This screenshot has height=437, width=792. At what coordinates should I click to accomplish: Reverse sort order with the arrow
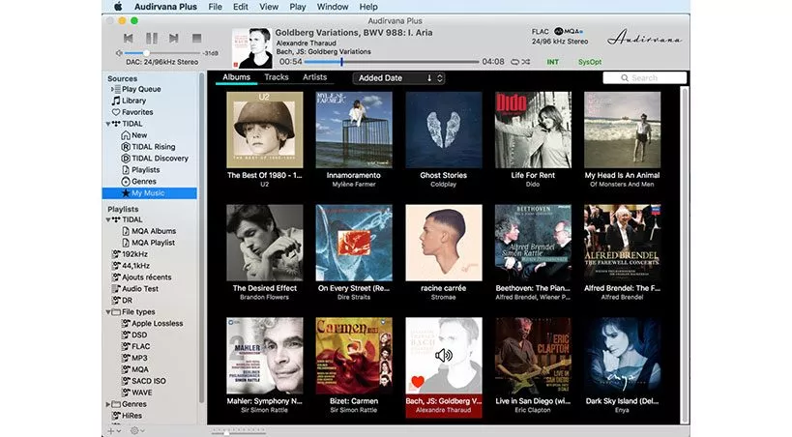[x=429, y=77]
